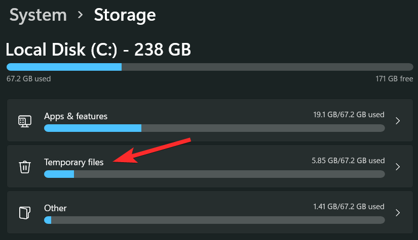The width and height of the screenshot is (418, 240).
Task: Click the Temporary files usage bar
Action: pyautogui.click(x=214, y=174)
